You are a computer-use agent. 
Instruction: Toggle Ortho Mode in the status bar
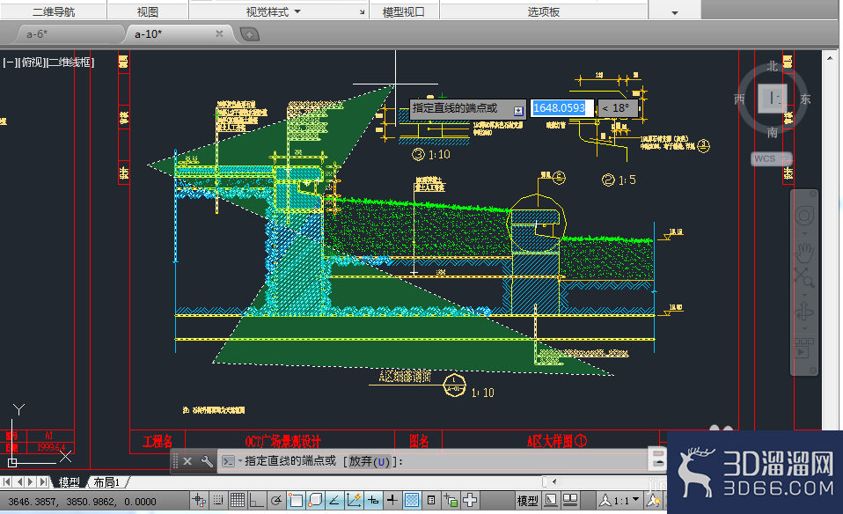[x=256, y=501]
